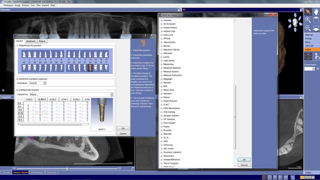Click the implant line list vertical scrollbar
This screenshot has height=180, width=320.
[x=235, y=117]
